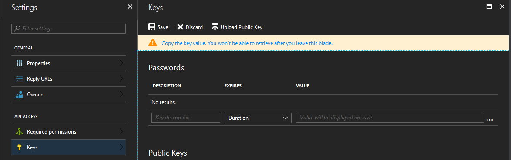Click the Reply URLs list icon
Image resolution: width=511 pixels, height=160 pixels.
tap(19, 78)
